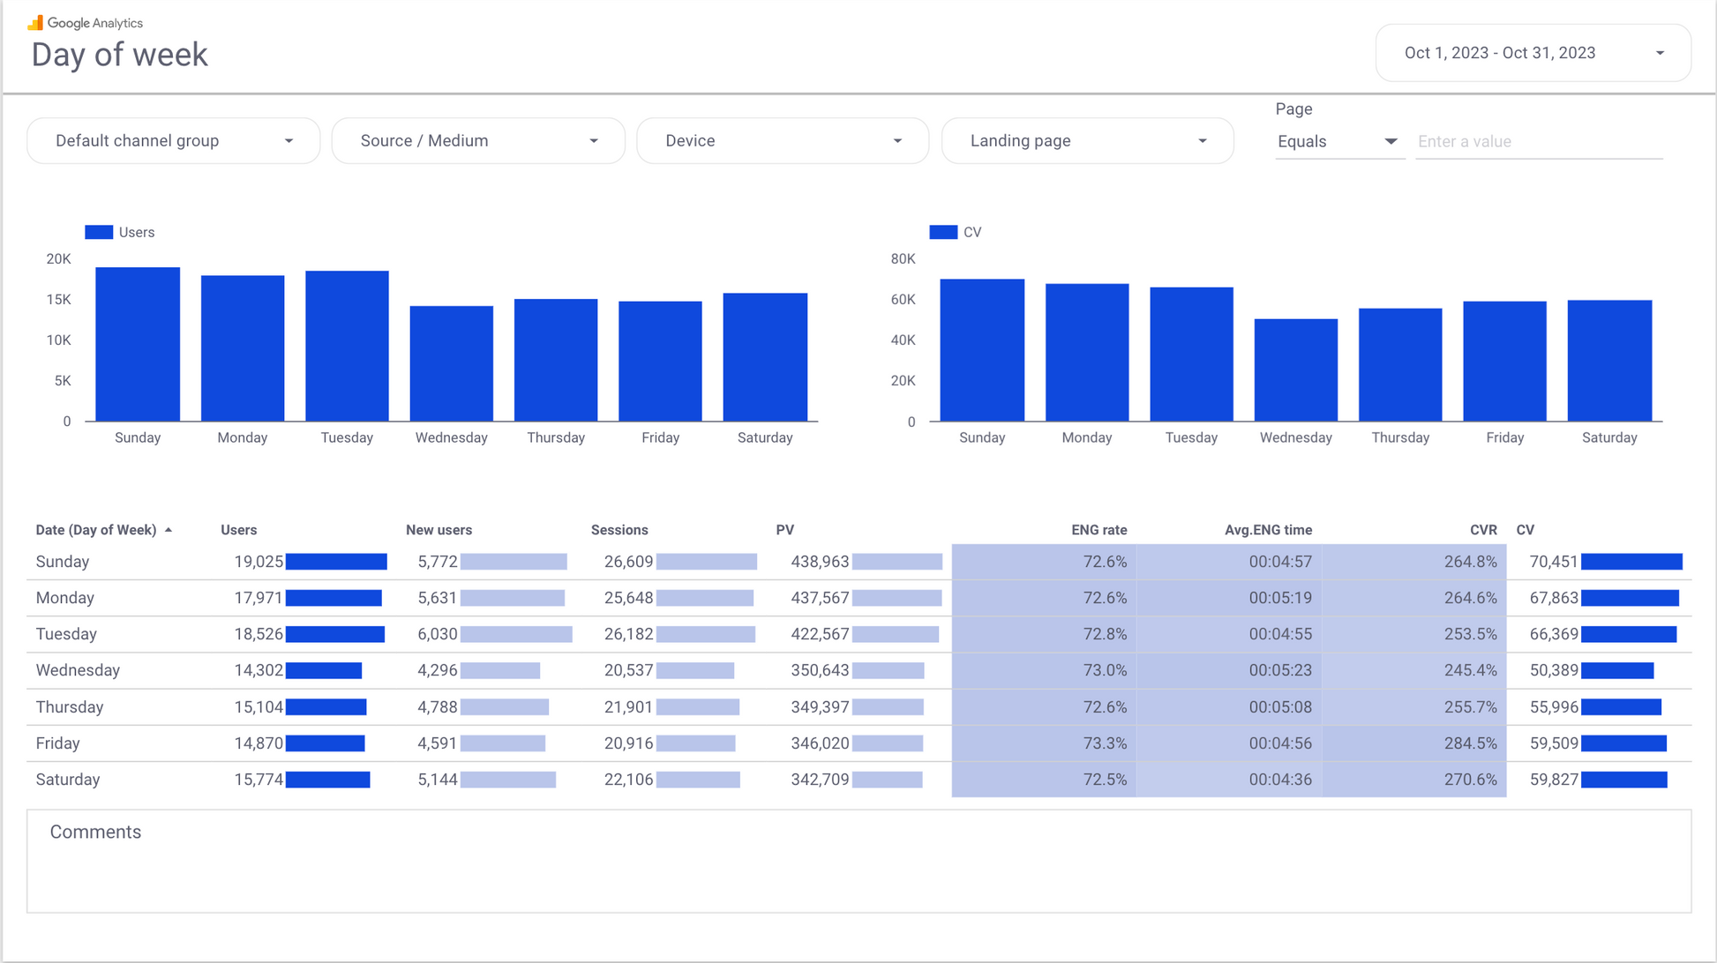This screenshot has height=963, width=1717.
Task: Open the Equals condition selector
Action: point(1338,142)
